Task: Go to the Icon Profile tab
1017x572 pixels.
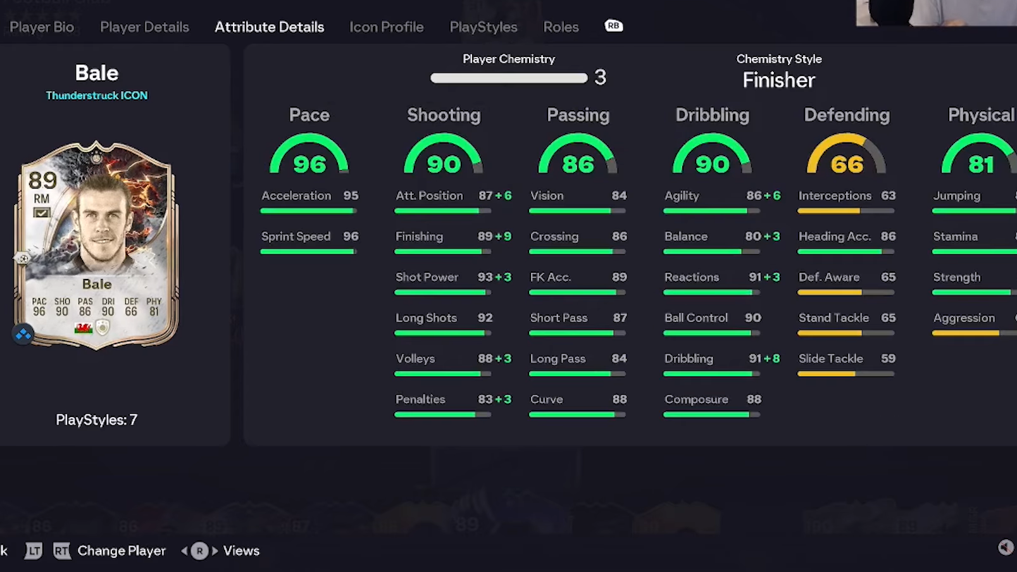Action: (387, 27)
